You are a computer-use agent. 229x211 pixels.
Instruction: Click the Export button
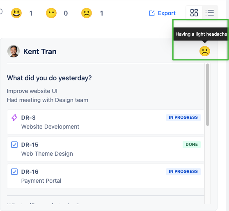(x=162, y=13)
